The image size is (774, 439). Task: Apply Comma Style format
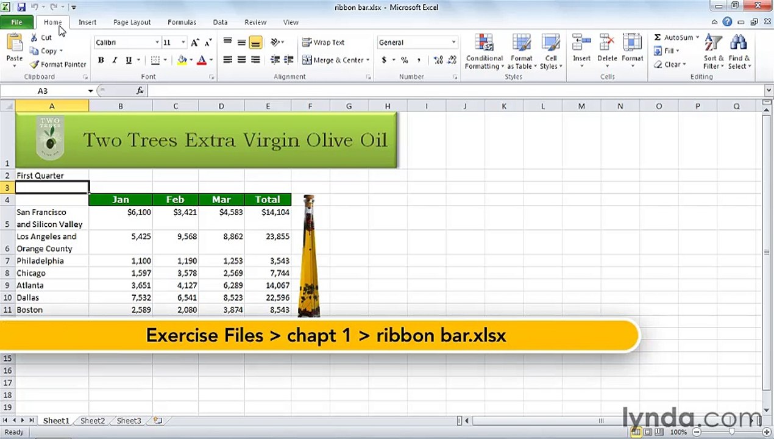(x=420, y=60)
